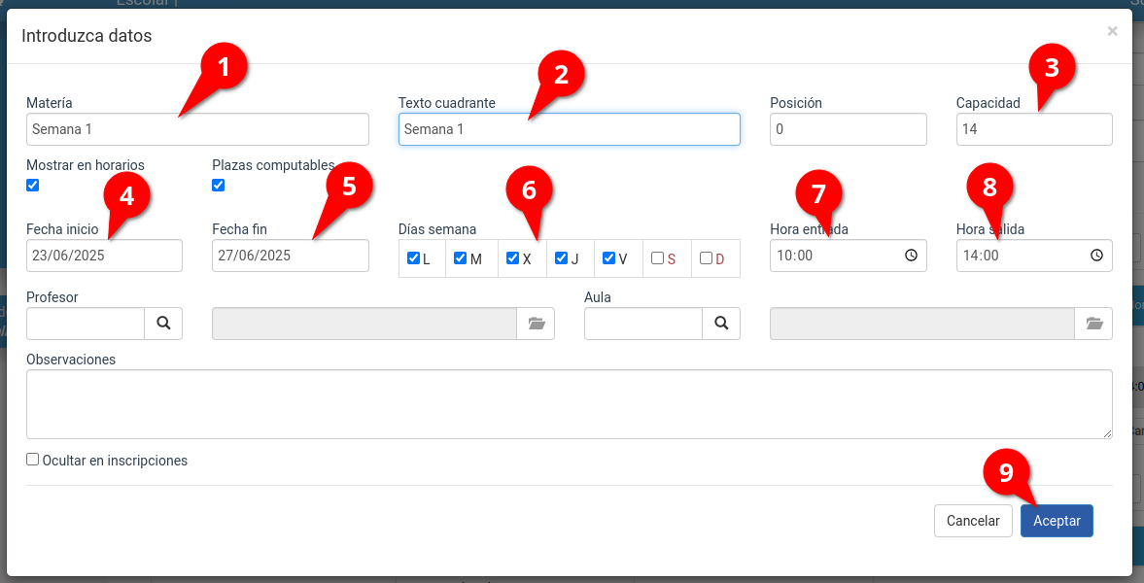
Task: Click clock icon in Hora entrada field
Action: [x=911, y=256]
